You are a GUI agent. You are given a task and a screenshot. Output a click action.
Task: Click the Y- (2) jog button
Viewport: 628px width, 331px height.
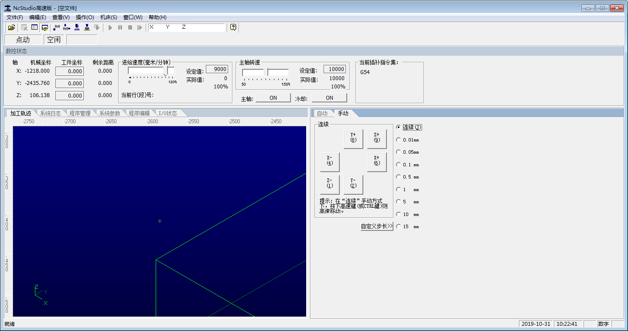click(353, 185)
